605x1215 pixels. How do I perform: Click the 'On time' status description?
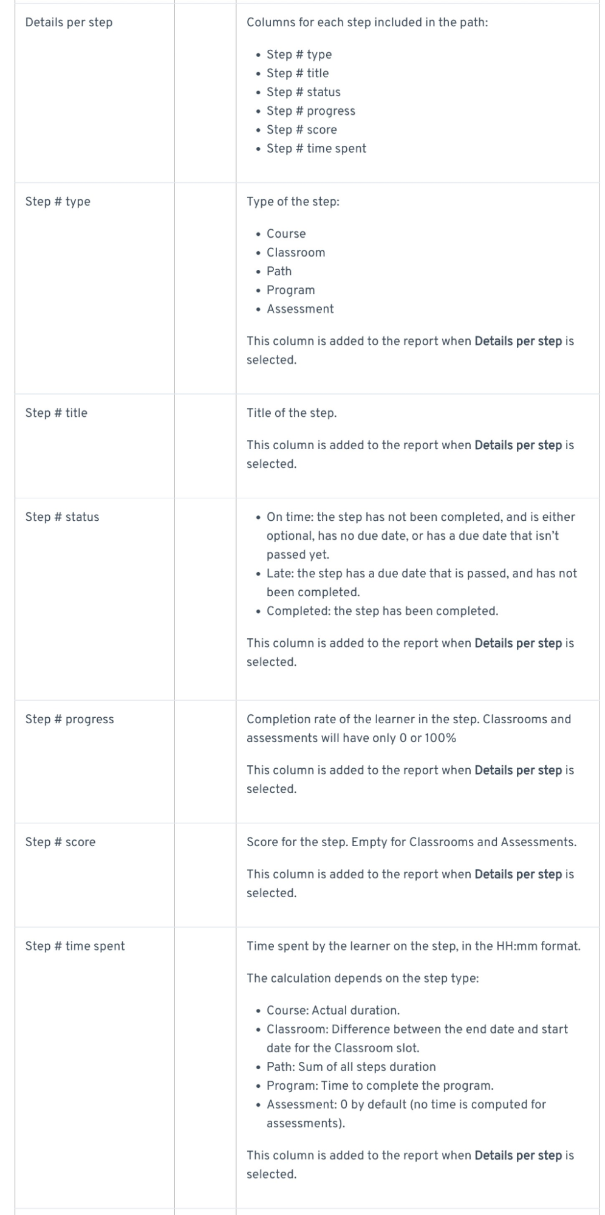point(421,536)
